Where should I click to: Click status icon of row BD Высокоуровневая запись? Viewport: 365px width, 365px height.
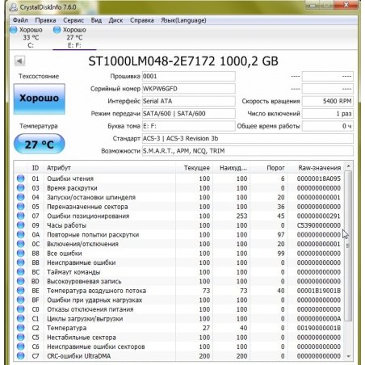(x=21, y=281)
